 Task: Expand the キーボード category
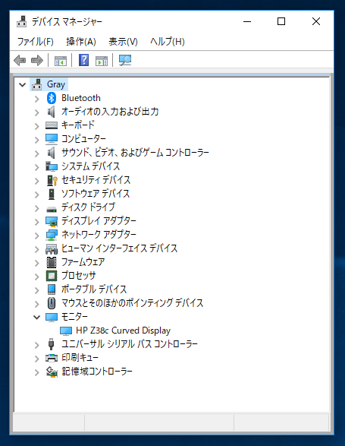tap(36, 126)
